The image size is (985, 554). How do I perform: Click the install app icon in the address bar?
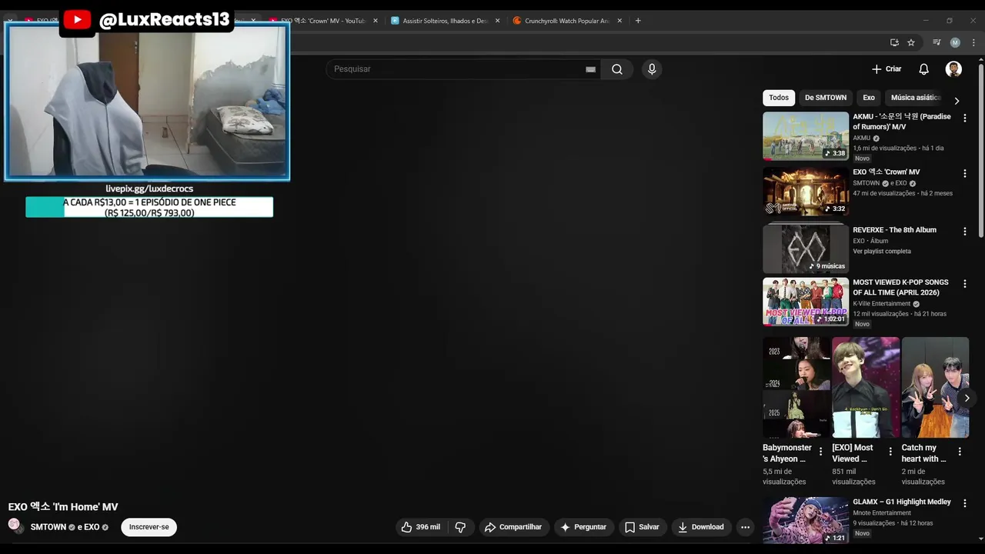click(x=894, y=42)
